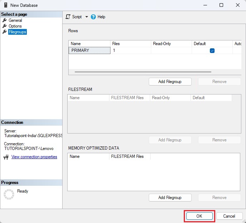The width and height of the screenshot is (246, 223).
Task: Click the OK button
Action: [x=199, y=216]
